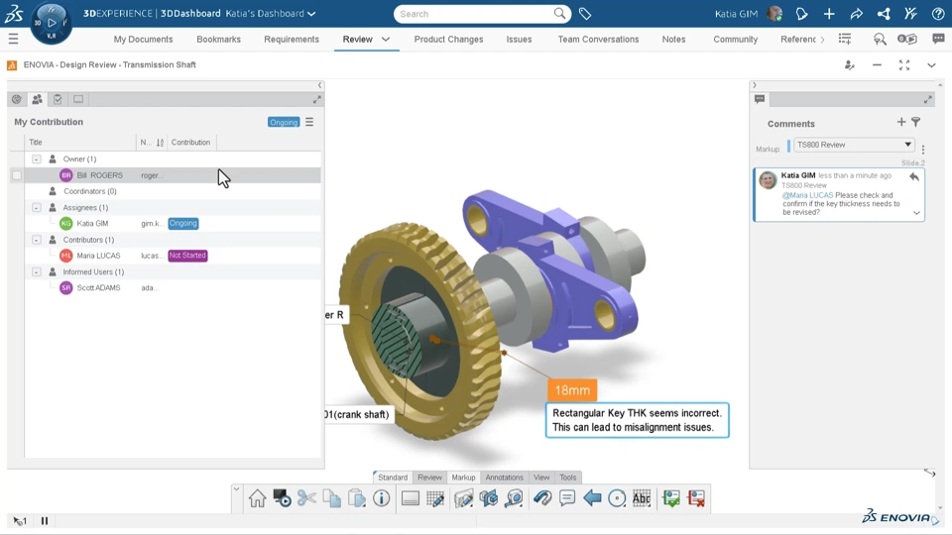Screen dimensions: 952x535
Task: Switch to the Markup toolbar tab
Action: tap(463, 478)
